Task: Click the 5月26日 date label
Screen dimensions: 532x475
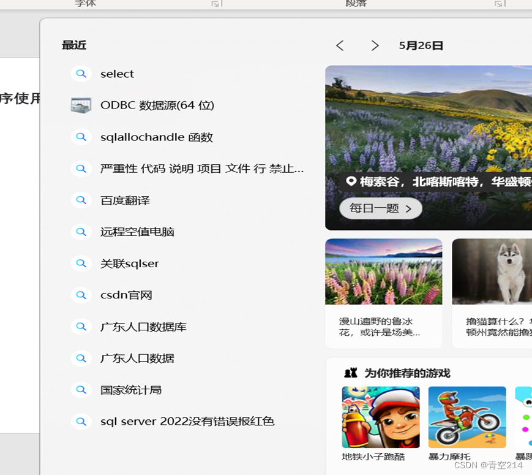Action: coord(421,45)
